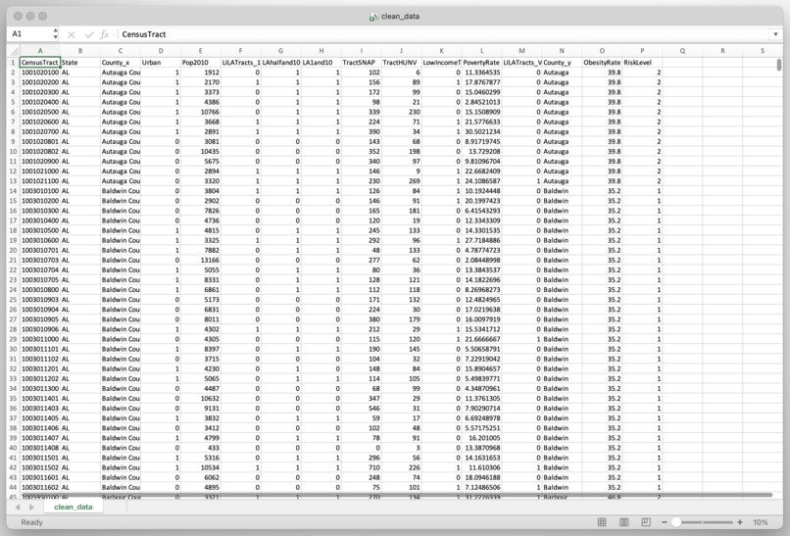Click the horizontal scrollbar

[396, 495]
